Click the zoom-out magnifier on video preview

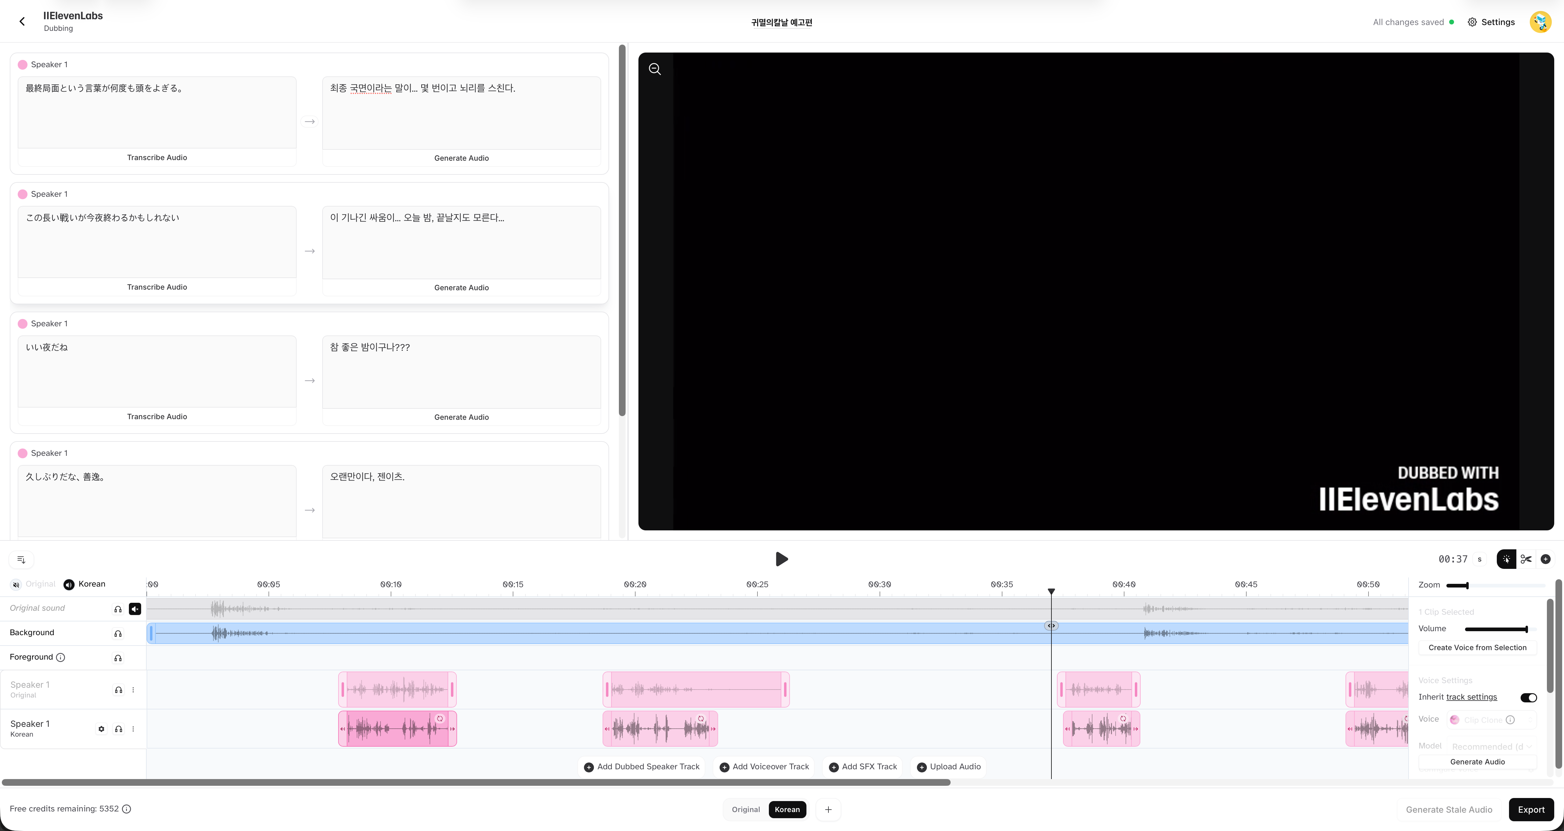click(x=655, y=69)
